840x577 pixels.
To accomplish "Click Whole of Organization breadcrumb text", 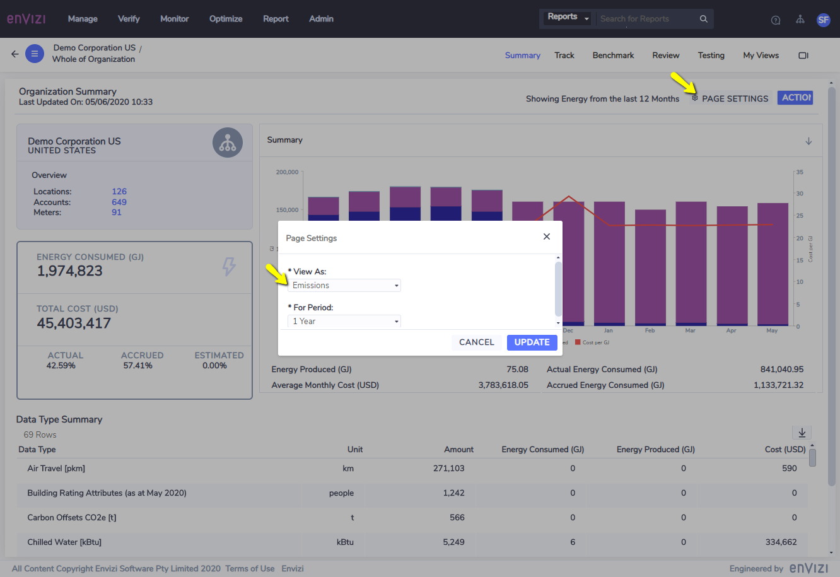I will click(x=93, y=59).
